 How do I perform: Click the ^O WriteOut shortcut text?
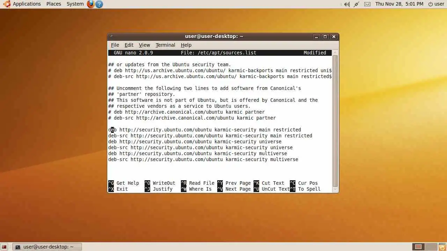(x=160, y=183)
